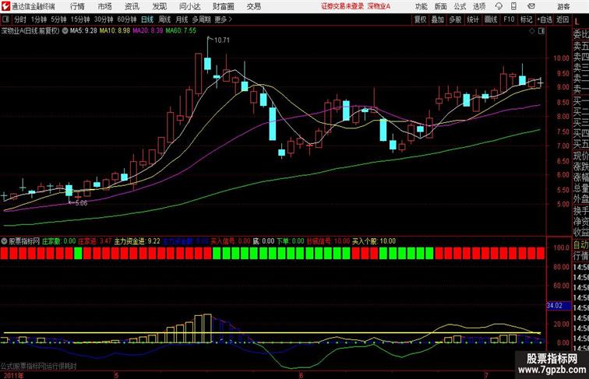Open the 选项 menu

tap(479, 6)
